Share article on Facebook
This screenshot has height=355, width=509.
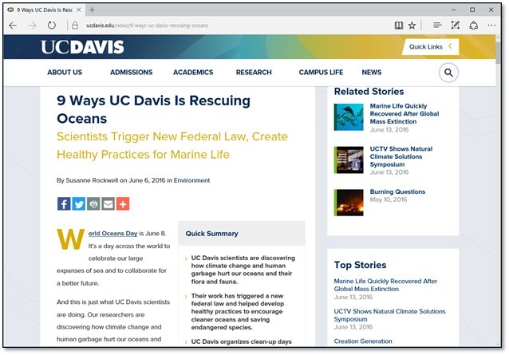tap(64, 203)
